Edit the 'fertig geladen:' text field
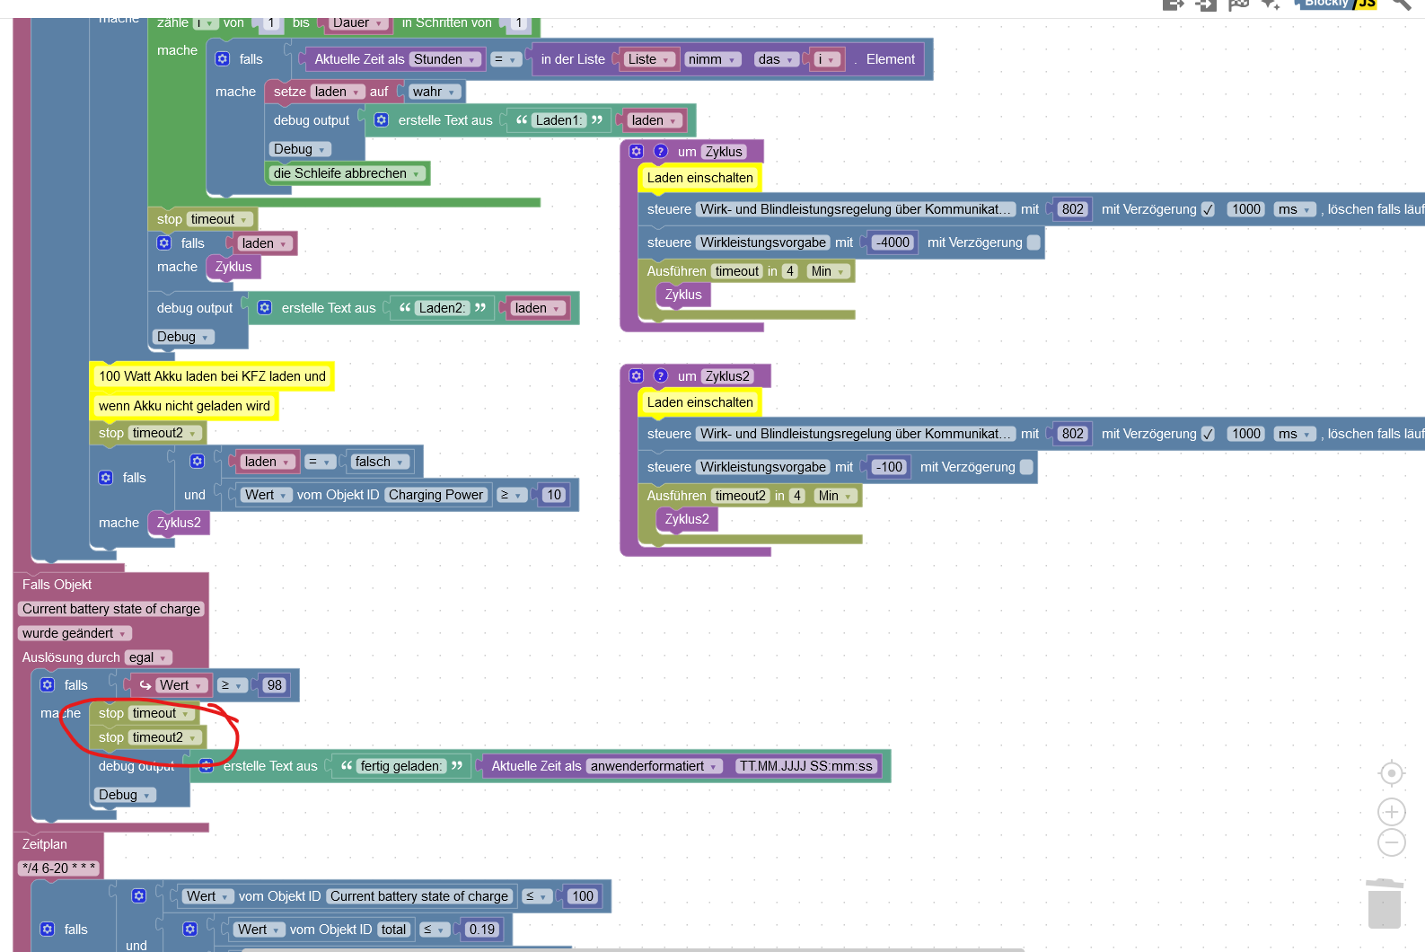The height and width of the screenshot is (952, 1425). click(401, 766)
